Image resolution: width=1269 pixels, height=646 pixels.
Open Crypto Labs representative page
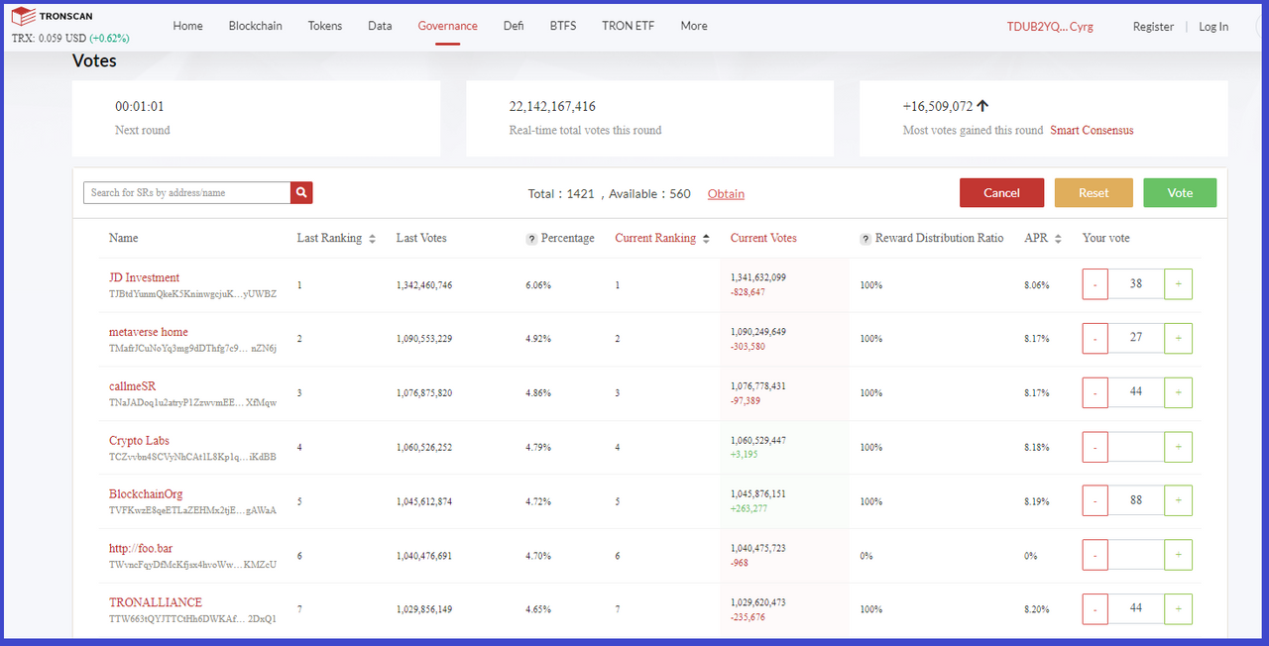(139, 440)
